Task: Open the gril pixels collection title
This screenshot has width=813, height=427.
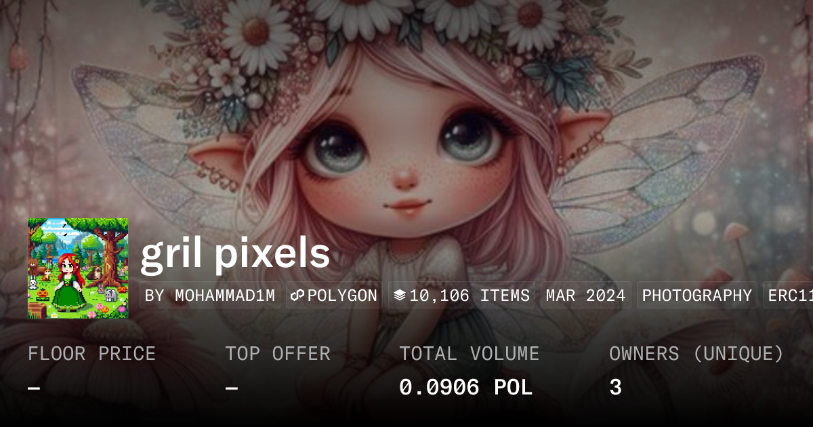Action: (x=235, y=254)
